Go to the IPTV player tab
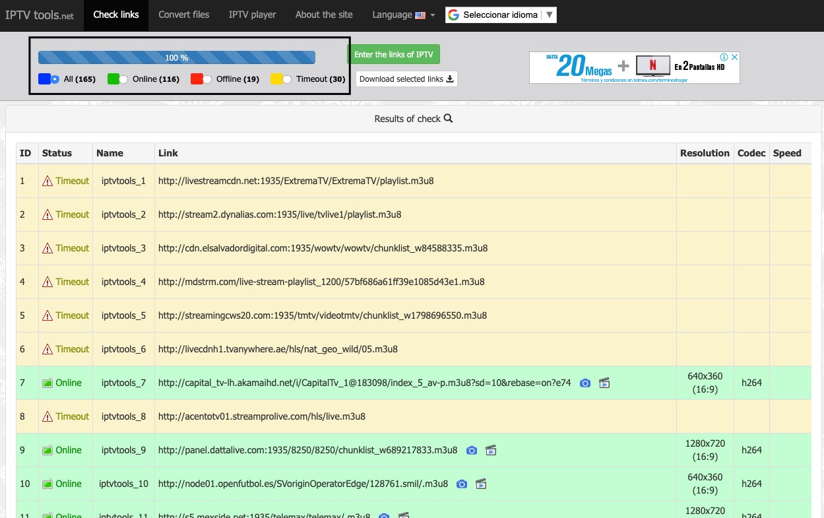 click(x=252, y=15)
